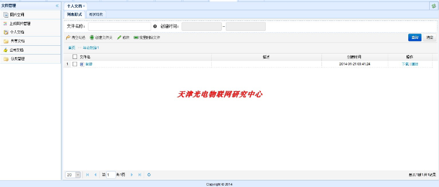Image resolution: width=439 pixels, height=187 pixels.
Task: Open the file named 致辞
Action: (89, 64)
